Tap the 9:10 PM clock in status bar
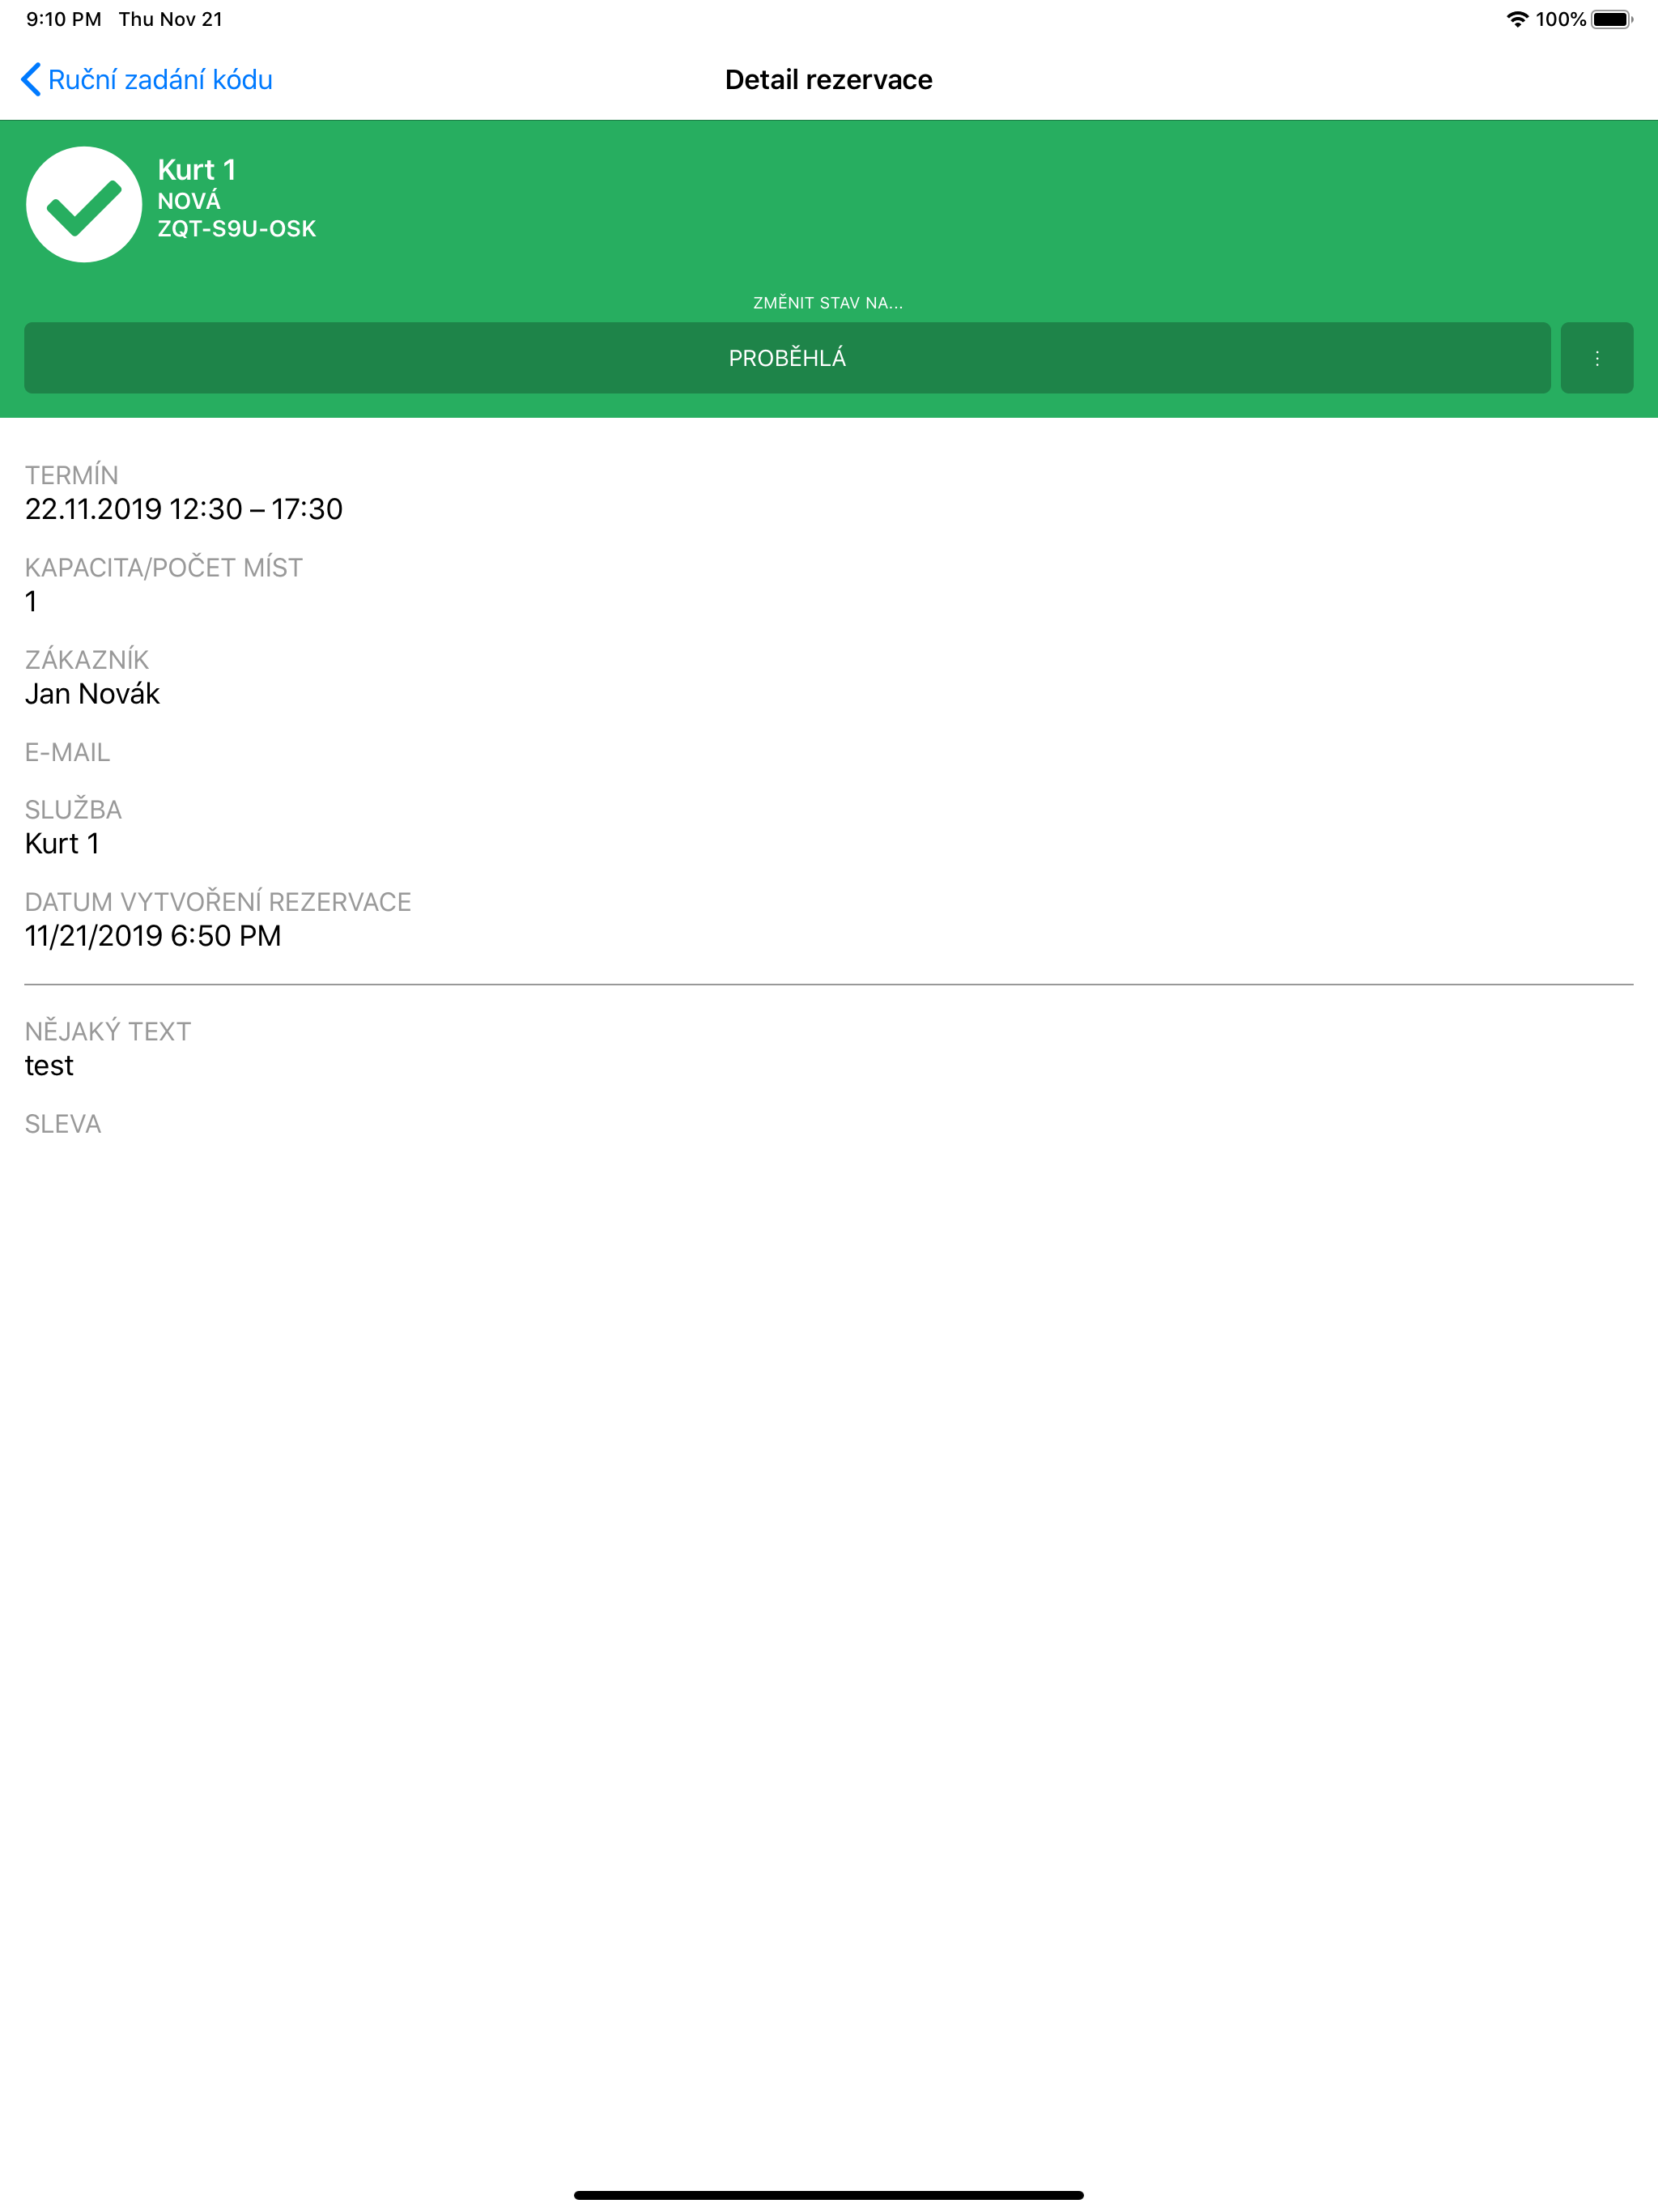This screenshot has height=2212, width=1658. coord(64,19)
